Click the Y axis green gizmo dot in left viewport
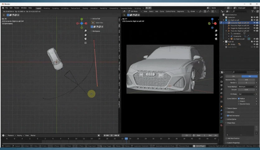This screenshot has height=150, width=260. (81, 19)
